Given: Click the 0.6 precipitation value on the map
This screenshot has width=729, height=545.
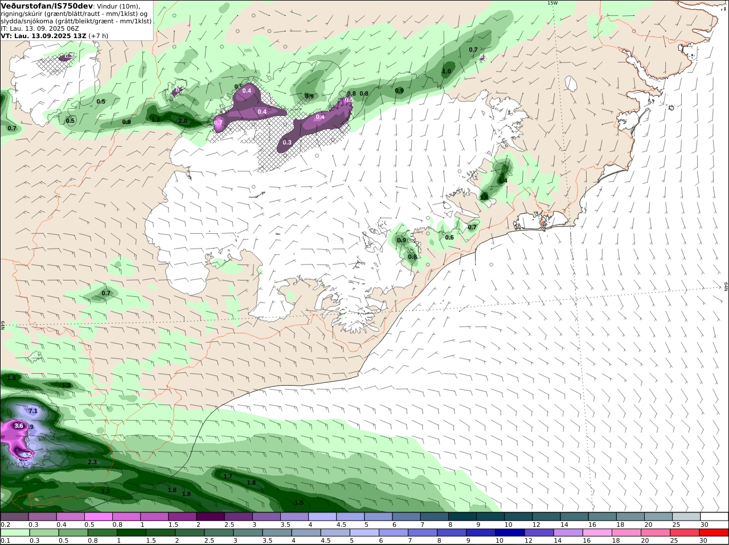Looking at the screenshot, I should (x=449, y=237).
